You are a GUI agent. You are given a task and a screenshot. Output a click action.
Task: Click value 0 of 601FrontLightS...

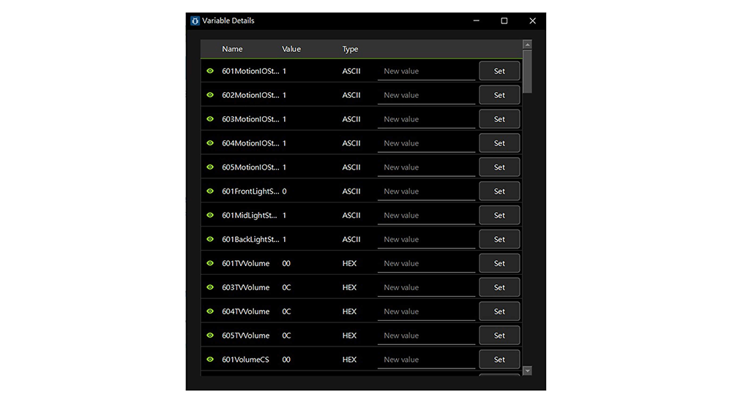(284, 191)
